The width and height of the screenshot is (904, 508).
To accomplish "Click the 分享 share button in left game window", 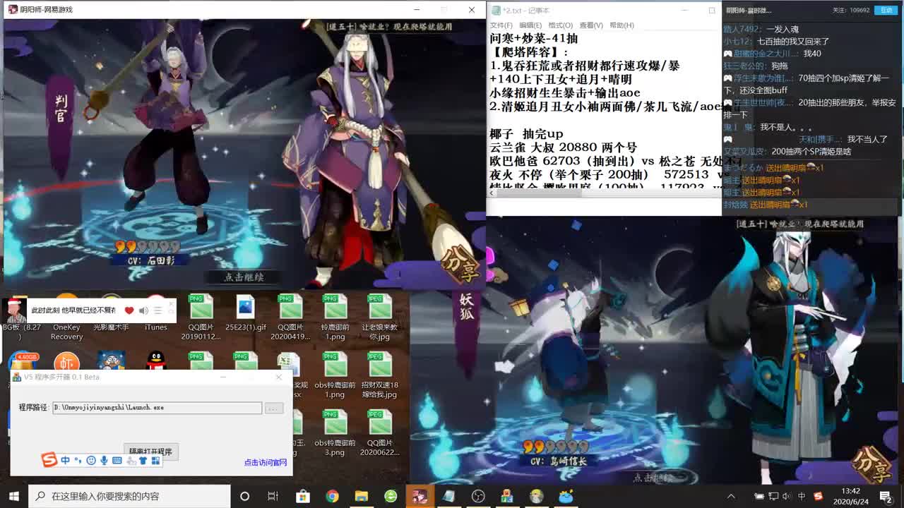I will point(460,265).
